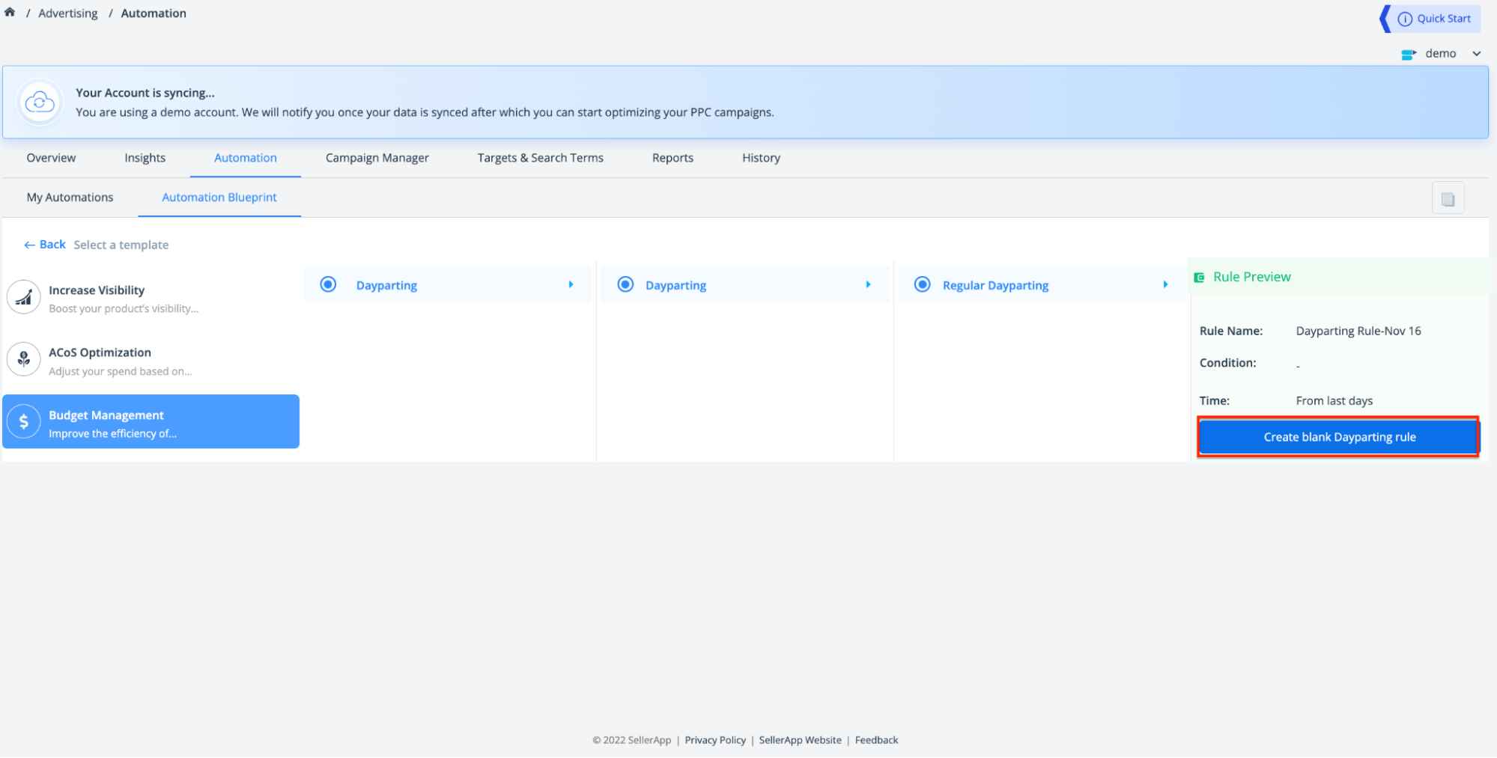Select the ACoS Optimization template
Image resolution: width=1497 pixels, height=758 pixels.
(x=151, y=361)
